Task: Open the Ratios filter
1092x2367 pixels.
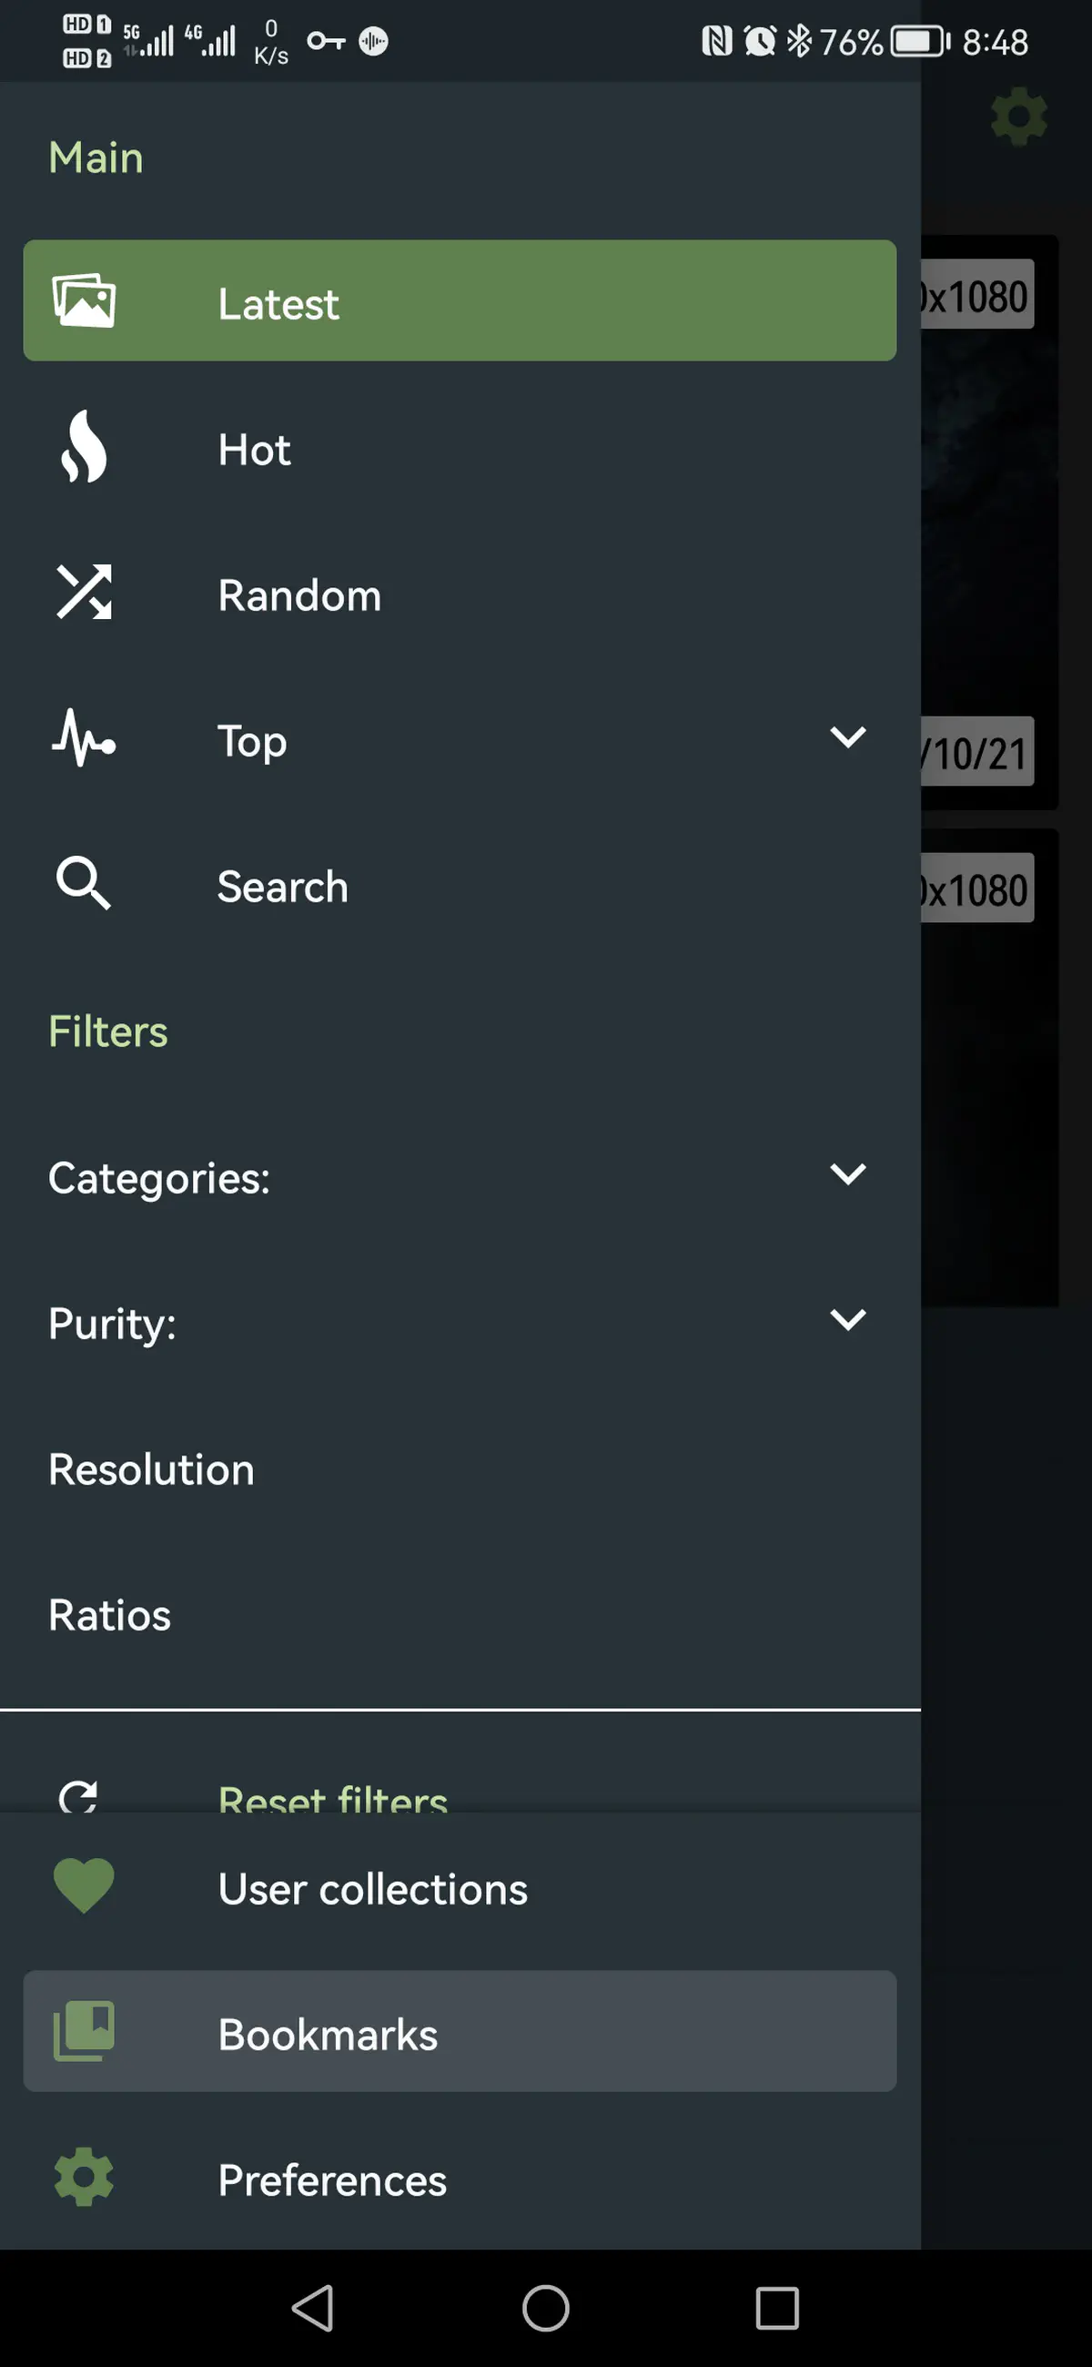Action: [110, 1614]
